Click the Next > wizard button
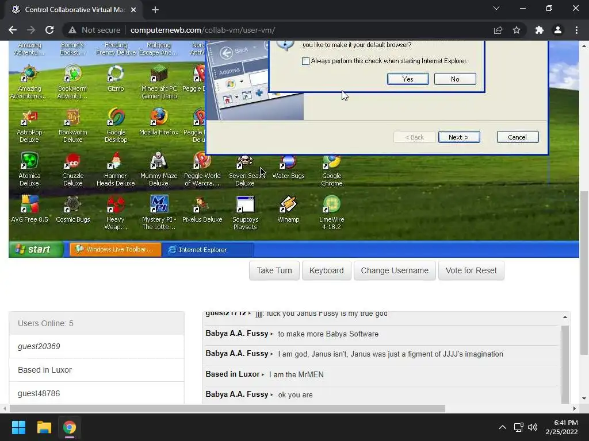This screenshot has height=441, width=589. pos(458,137)
